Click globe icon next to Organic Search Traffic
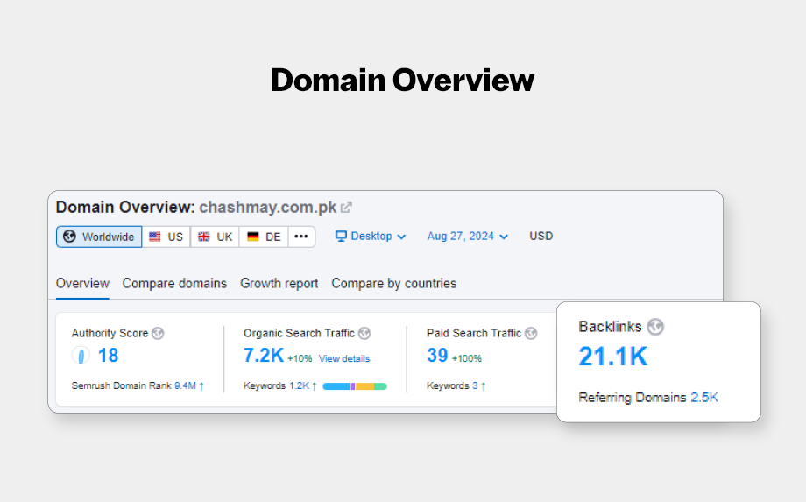Image resolution: width=806 pixels, height=502 pixels. (364, 333)
